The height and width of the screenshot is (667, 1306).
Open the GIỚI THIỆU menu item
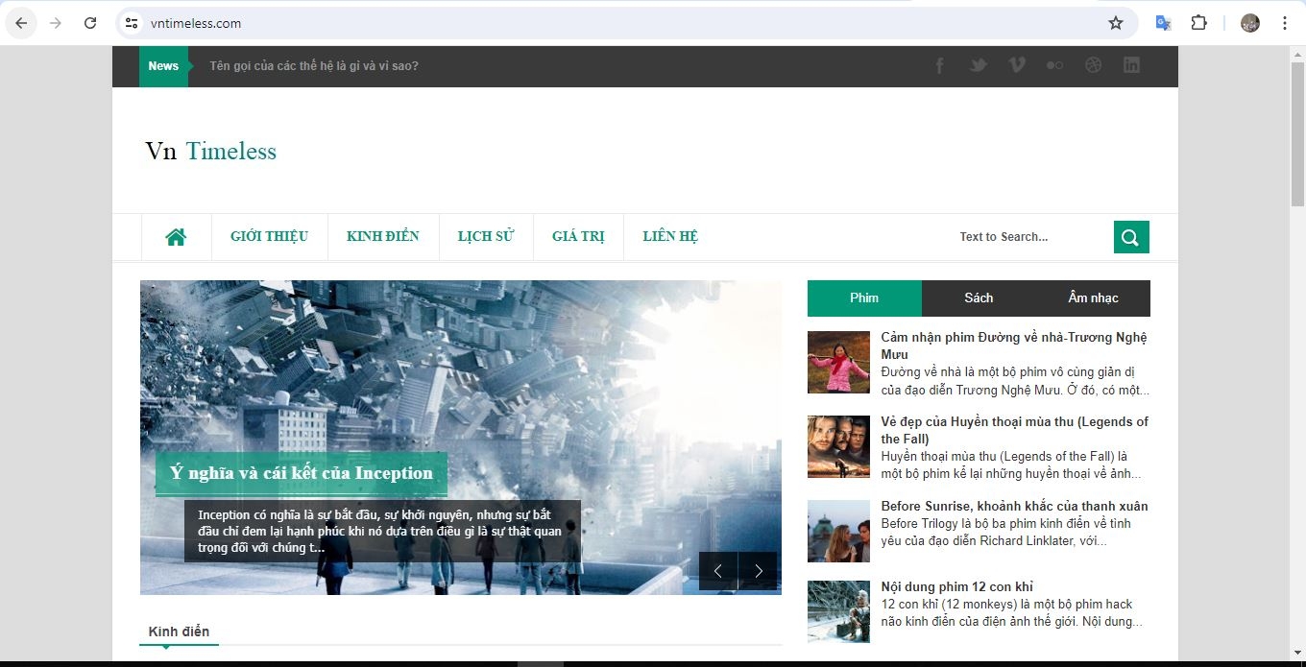point(269,237)
